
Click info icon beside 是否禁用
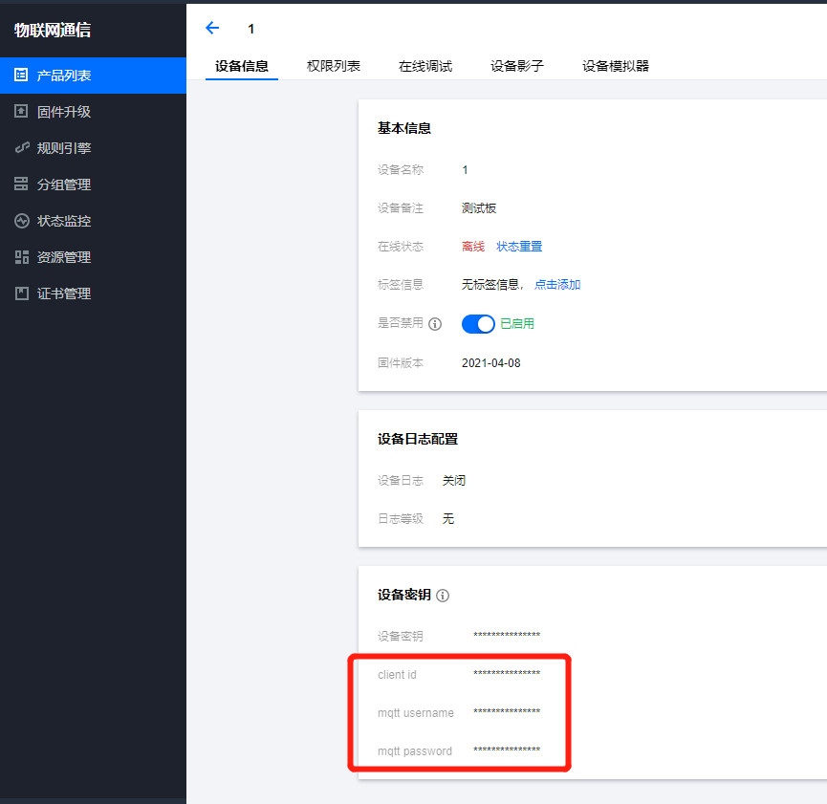(435, 324)
